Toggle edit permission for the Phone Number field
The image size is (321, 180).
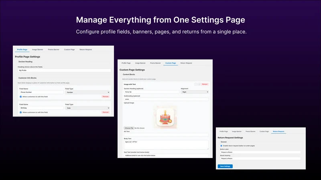[21, 97]
